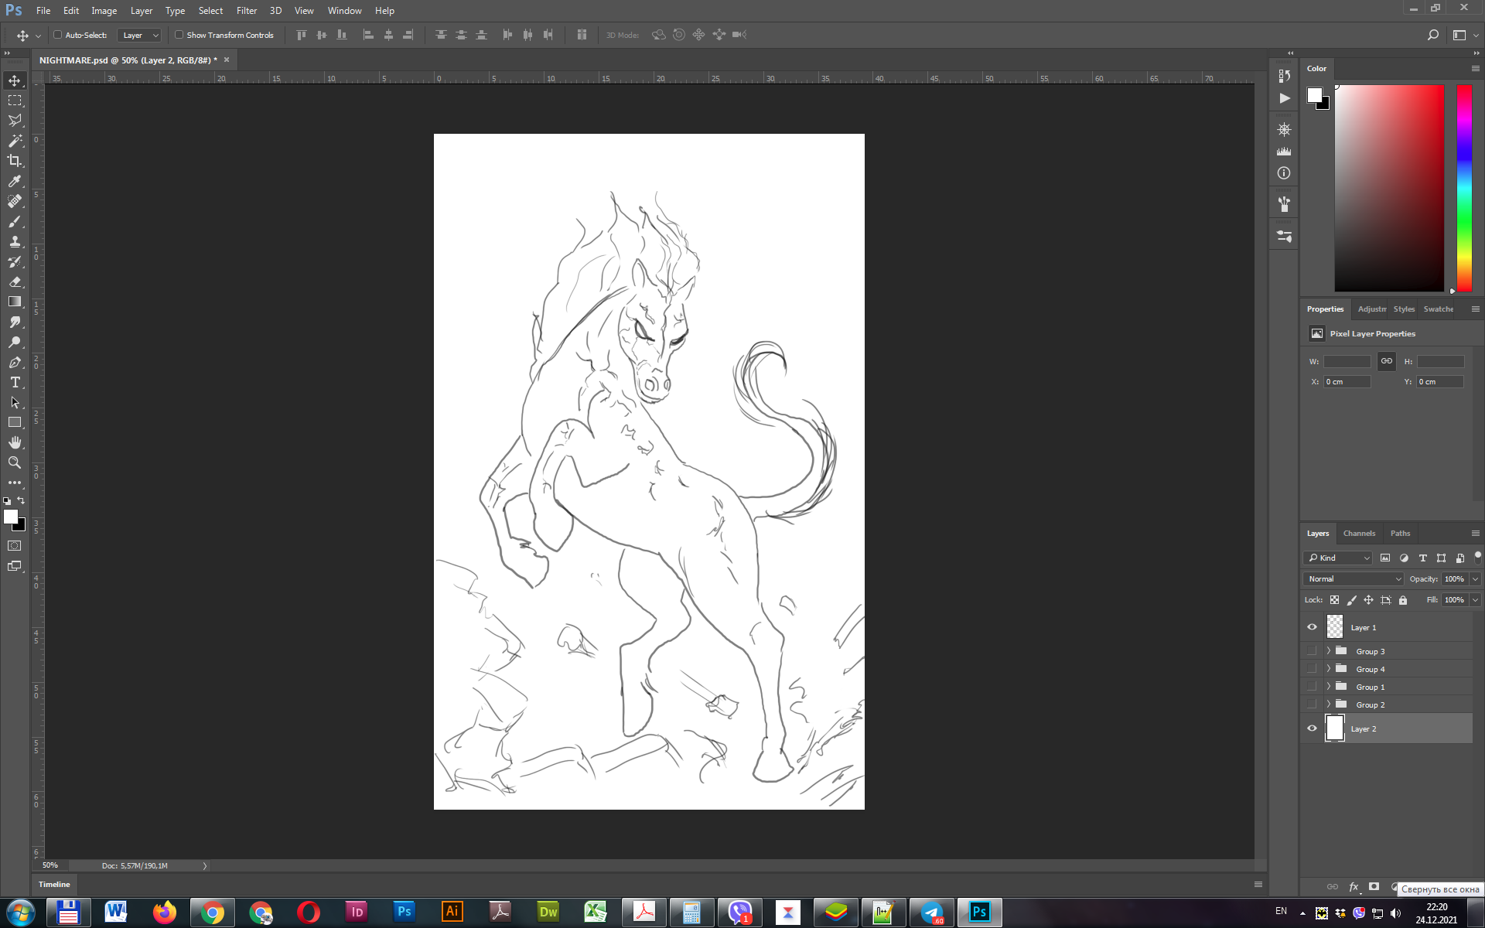Select the Gradient tool

tap(15, 302)
